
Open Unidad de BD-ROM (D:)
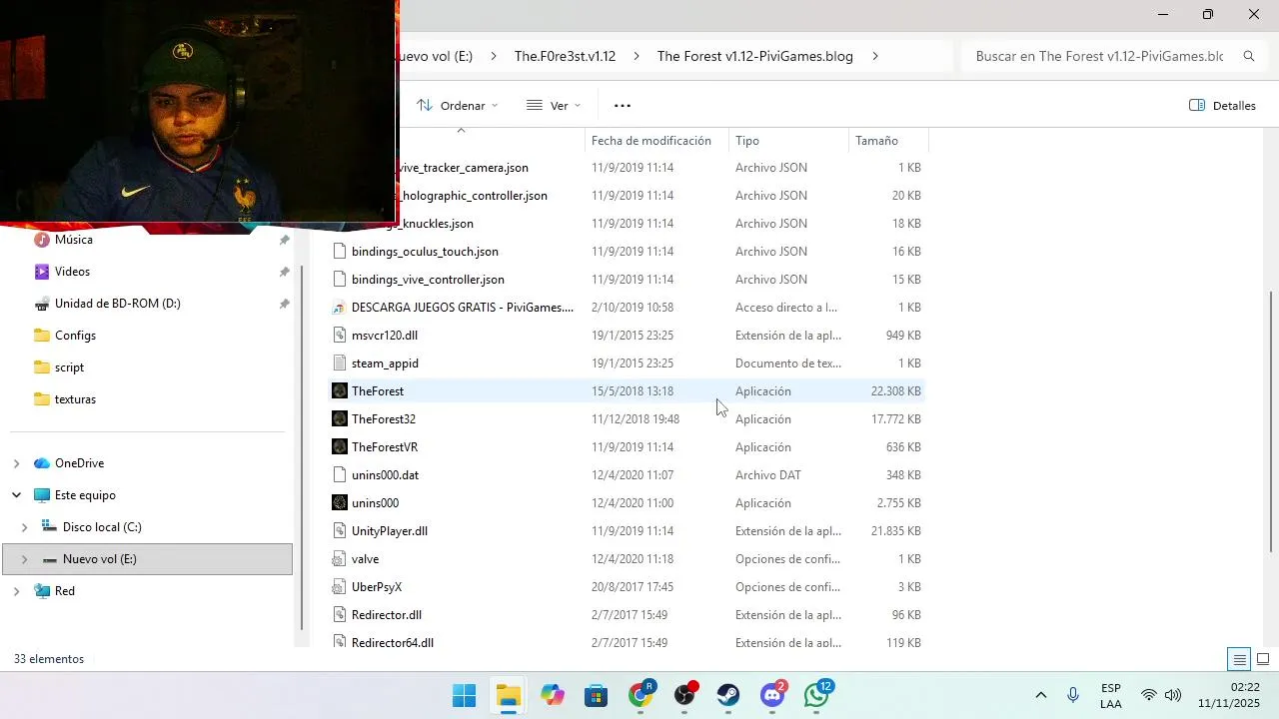tap(118, 304)
